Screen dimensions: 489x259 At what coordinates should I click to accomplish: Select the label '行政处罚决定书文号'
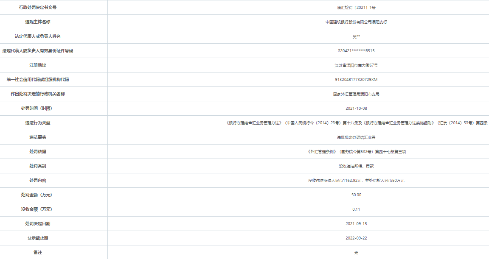tap(38, 8)
